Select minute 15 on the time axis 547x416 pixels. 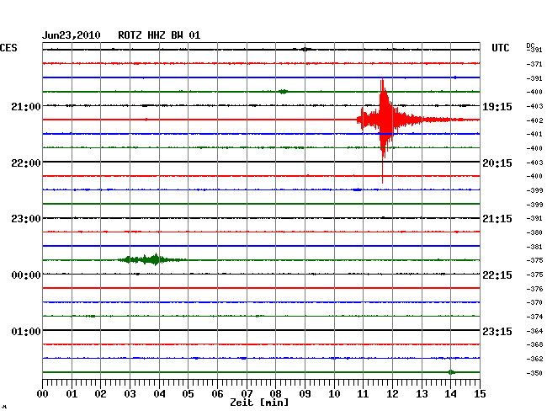pos(480,394)
